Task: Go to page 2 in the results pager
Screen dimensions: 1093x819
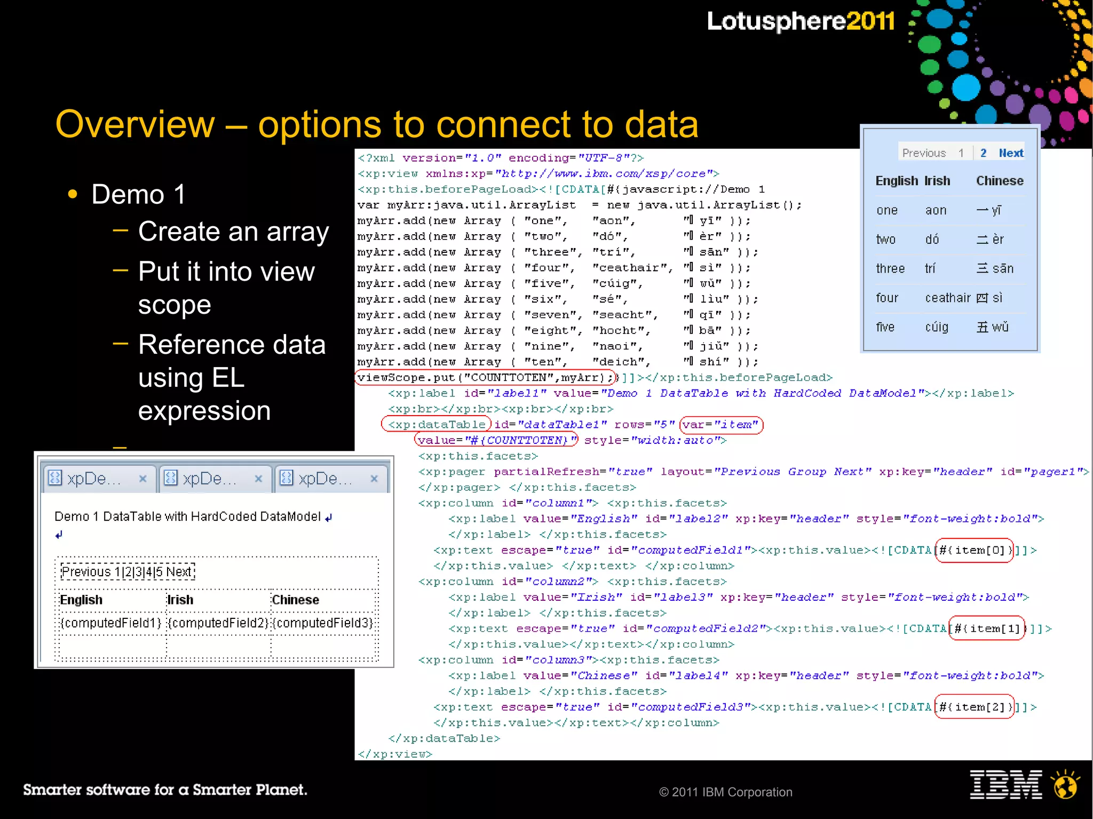Action: (x=983, y=153)
